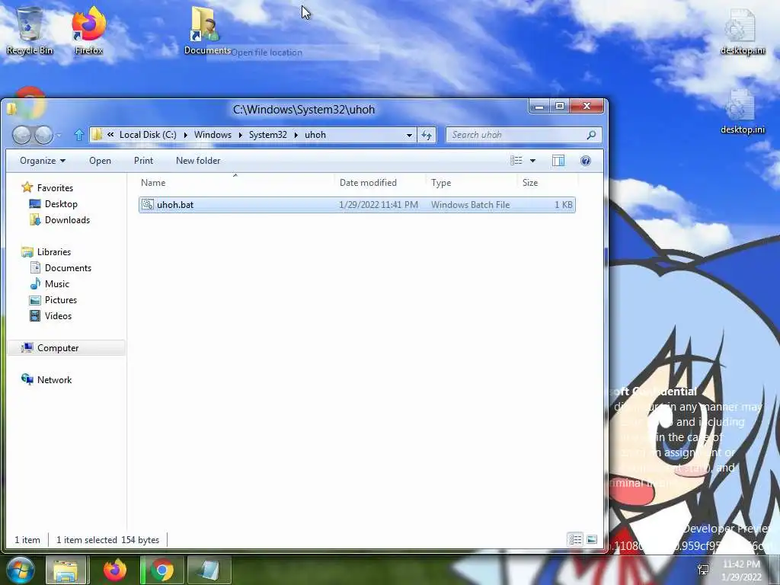Click the uhoh.bat file icon
This screenshot has height=585, width=780.
[148, 204]
